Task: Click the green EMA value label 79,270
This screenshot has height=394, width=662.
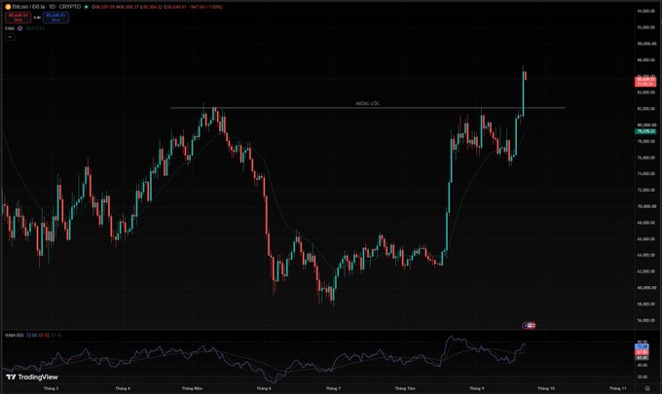Action: [x=645, y=131]
